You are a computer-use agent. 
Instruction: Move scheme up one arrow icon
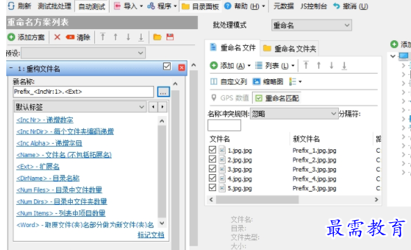[x=115, y=37]
